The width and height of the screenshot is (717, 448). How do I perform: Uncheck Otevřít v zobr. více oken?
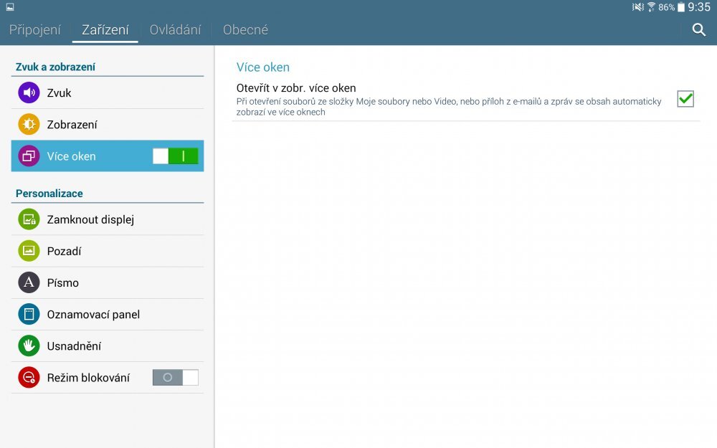(x=685, y=100)
